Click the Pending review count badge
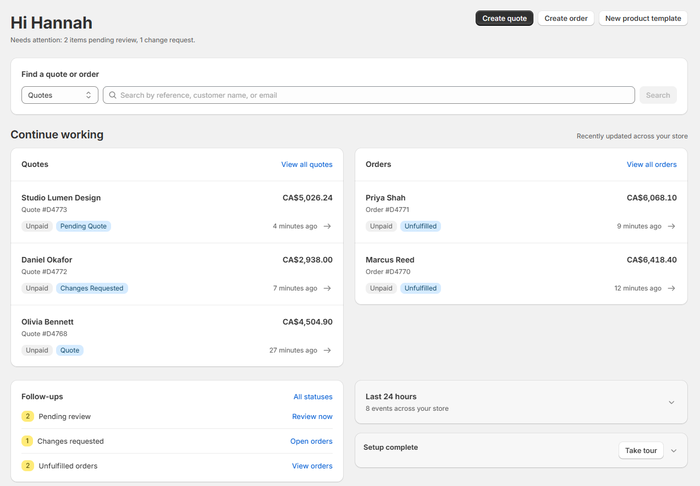The image size is (700, 486). pos(27,416)
